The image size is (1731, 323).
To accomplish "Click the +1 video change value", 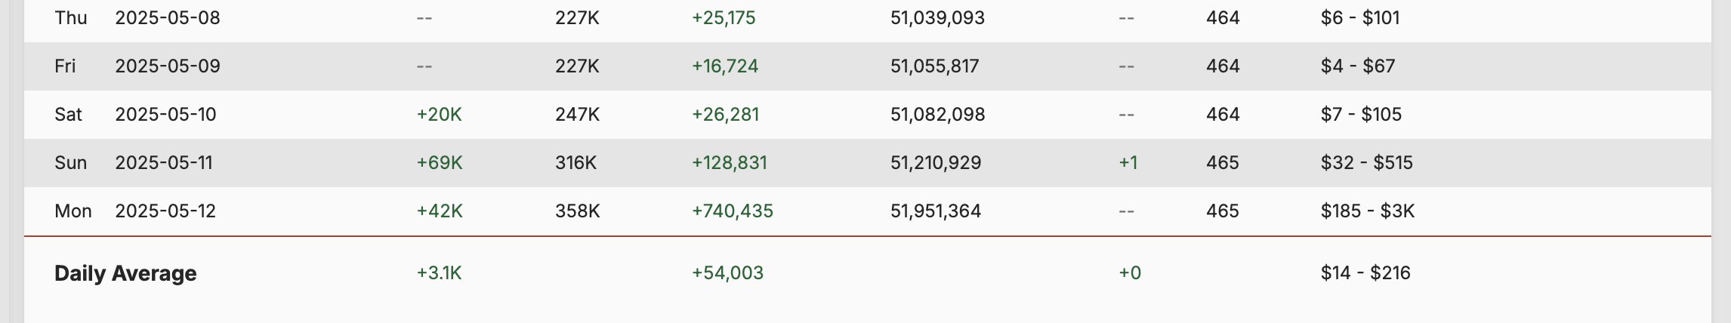I will point(1128,162).
